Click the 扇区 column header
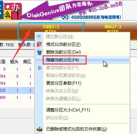137x134 pixels. click(27, 62)
